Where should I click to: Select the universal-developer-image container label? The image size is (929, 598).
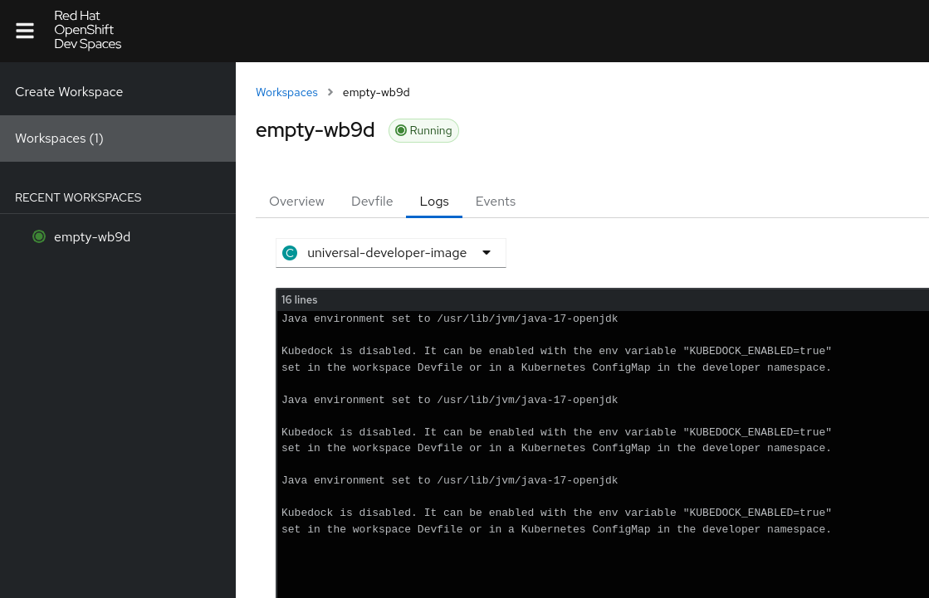click(387, 253)
